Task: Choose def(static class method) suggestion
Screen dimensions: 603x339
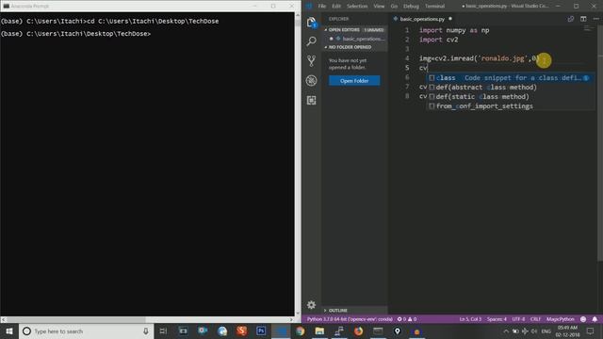Action: tap(511, 96)
